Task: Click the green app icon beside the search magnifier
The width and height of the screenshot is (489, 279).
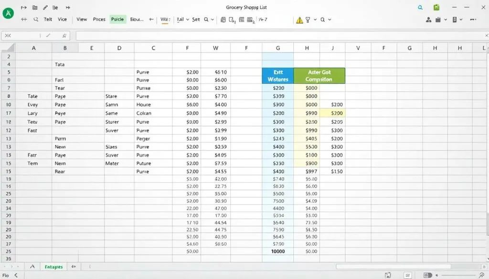Action: click(437, 8)
